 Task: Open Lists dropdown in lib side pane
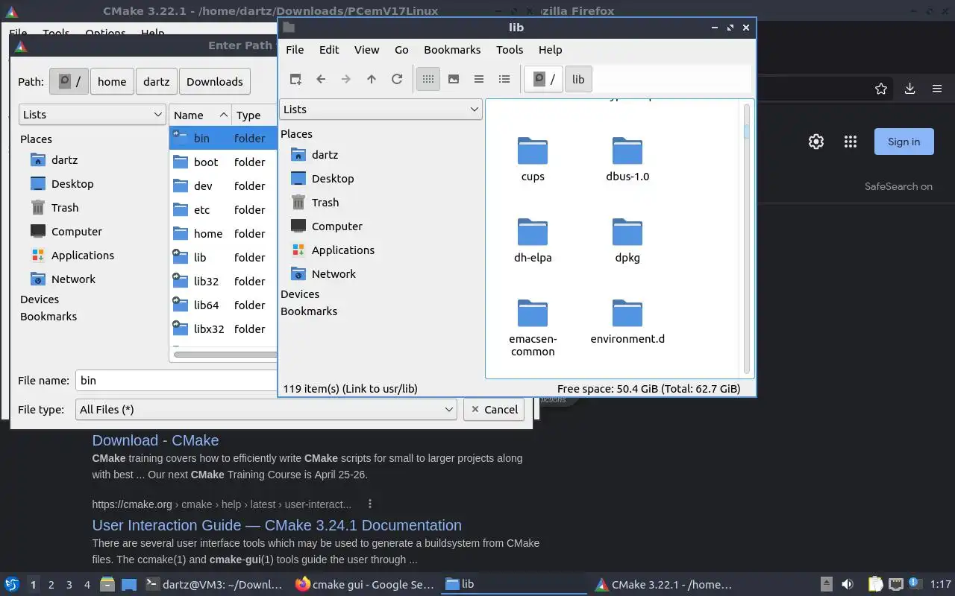click(x=381, y=110)
